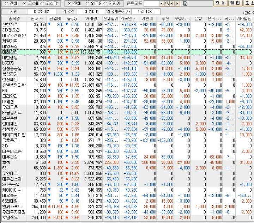The width and height of the screenshot is (254, 223).
Task: Select the 코스피 market radio button
Action: pos(24,4)
